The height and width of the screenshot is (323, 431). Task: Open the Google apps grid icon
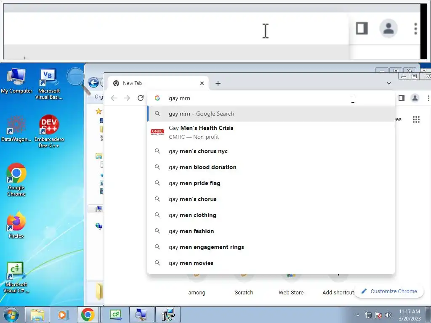coord(416,119)
